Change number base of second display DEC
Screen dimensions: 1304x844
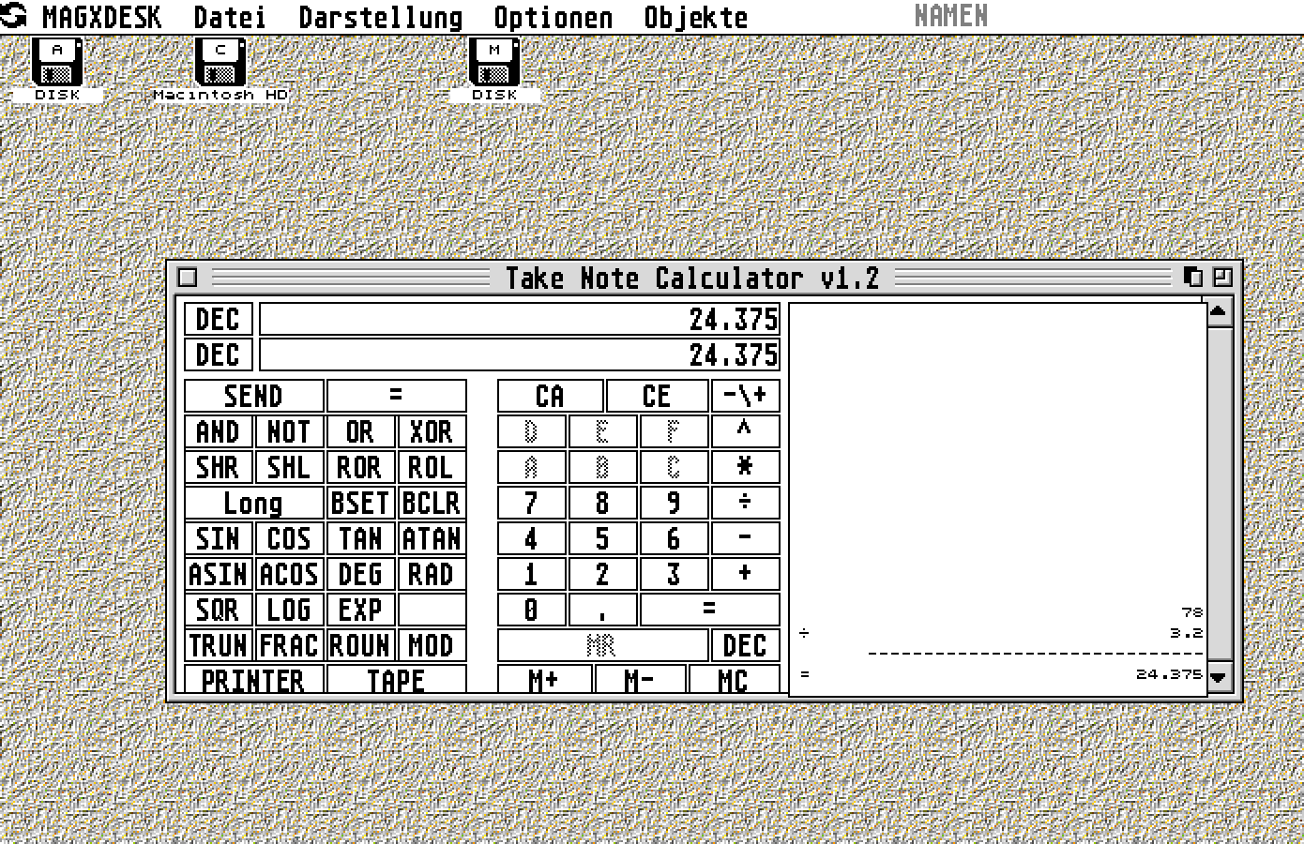tap(218, 355)
